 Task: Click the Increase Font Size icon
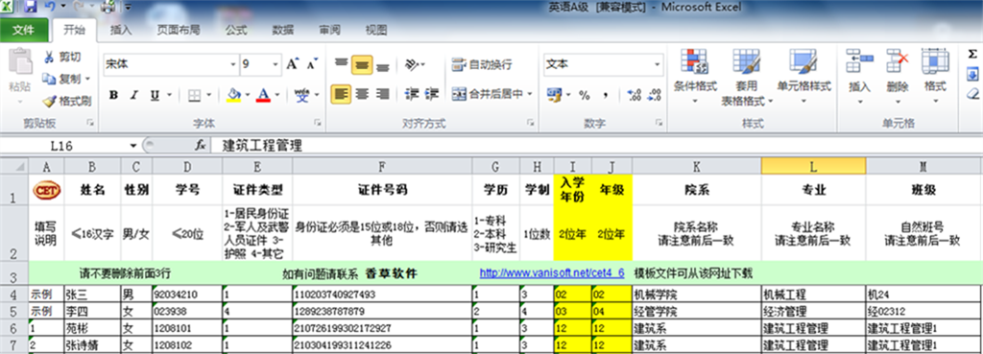point(292,64)
